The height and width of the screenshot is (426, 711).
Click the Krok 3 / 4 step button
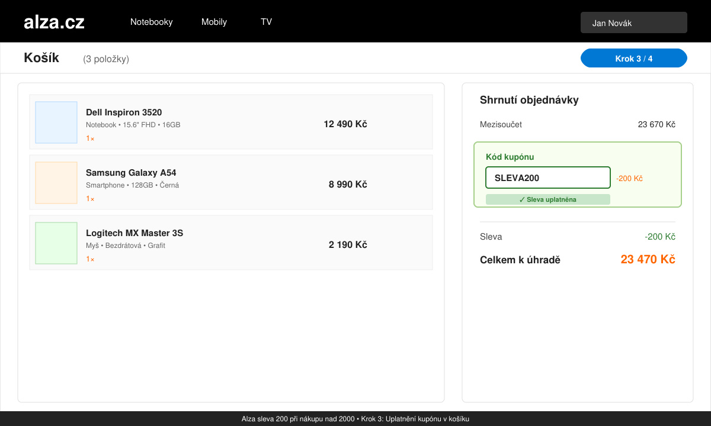coord(634,59)
